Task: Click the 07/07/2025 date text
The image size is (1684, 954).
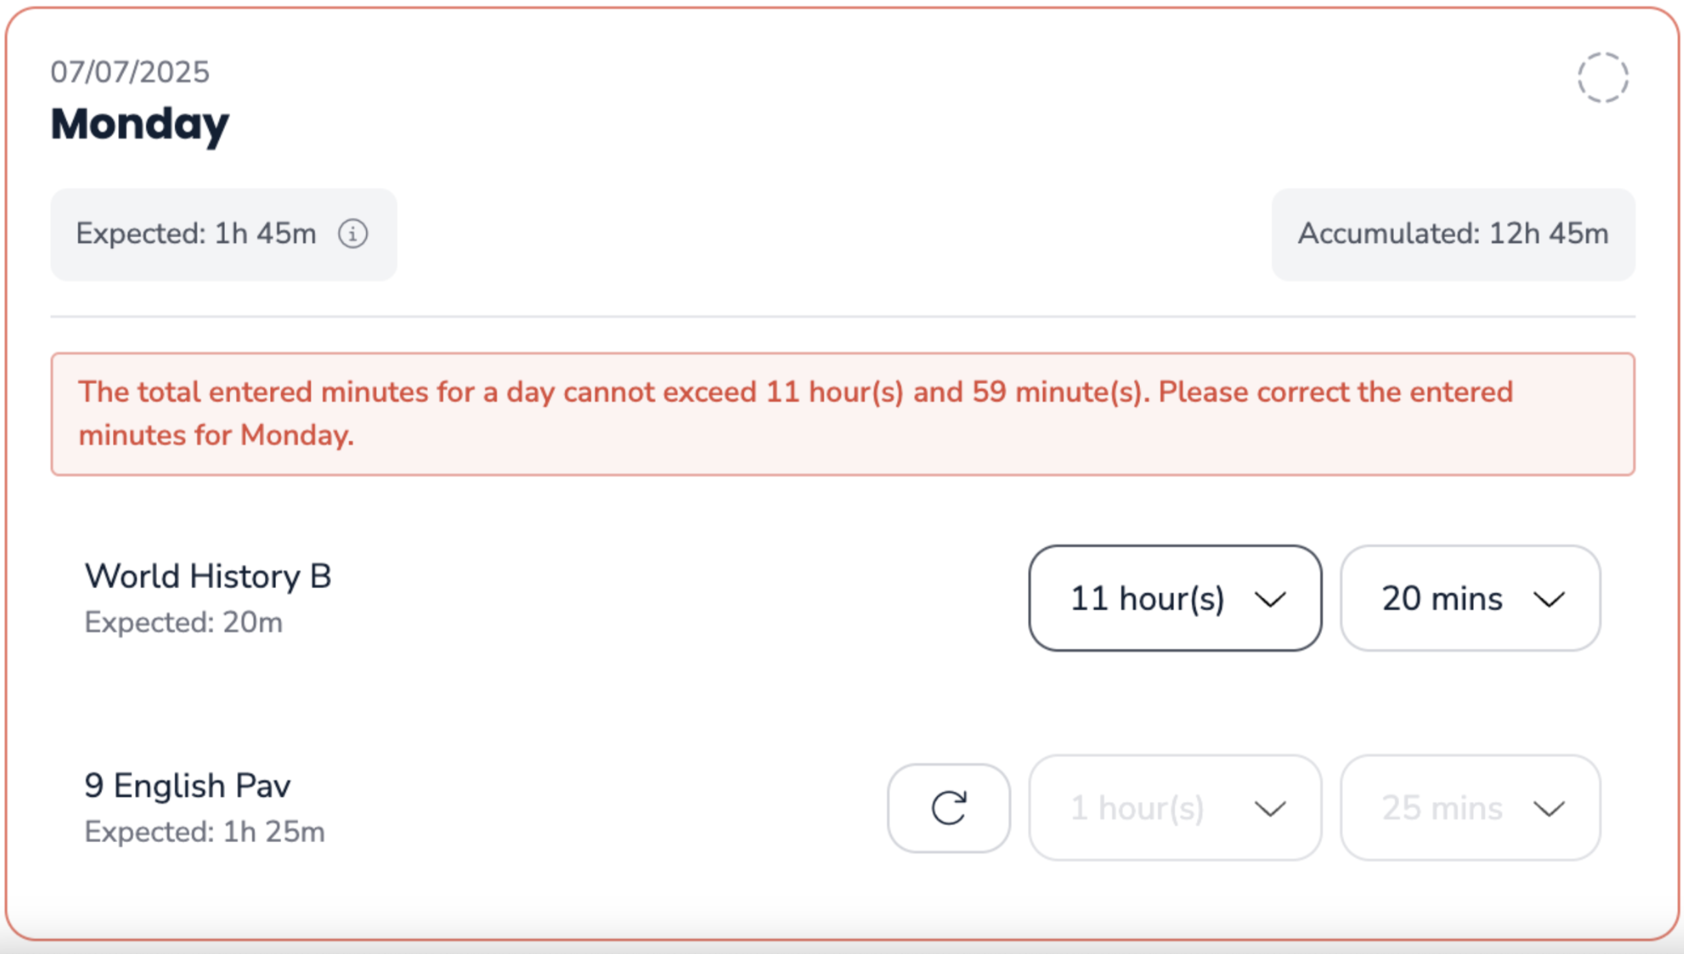Action: click(130, 72)
